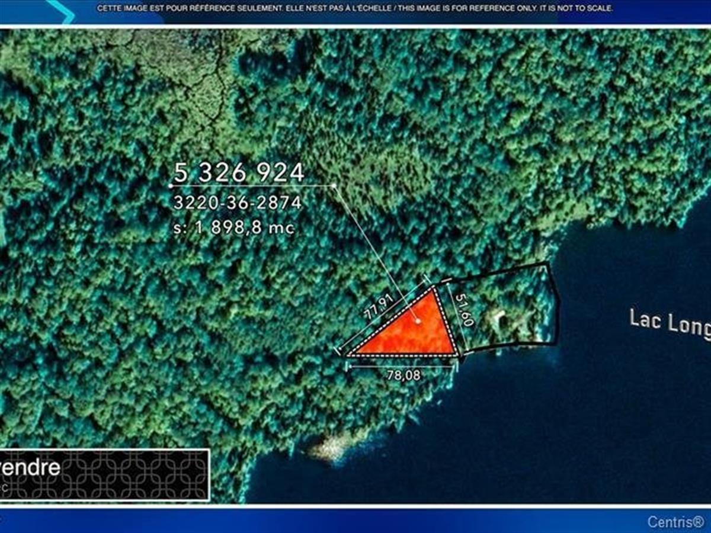Click the Lac Long map label
Viewport: 711px width, 533px height.
670,323
